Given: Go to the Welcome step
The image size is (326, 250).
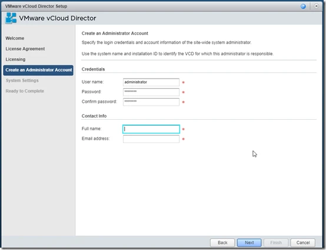Looking at the screenshot, I should tap(15, 38).
